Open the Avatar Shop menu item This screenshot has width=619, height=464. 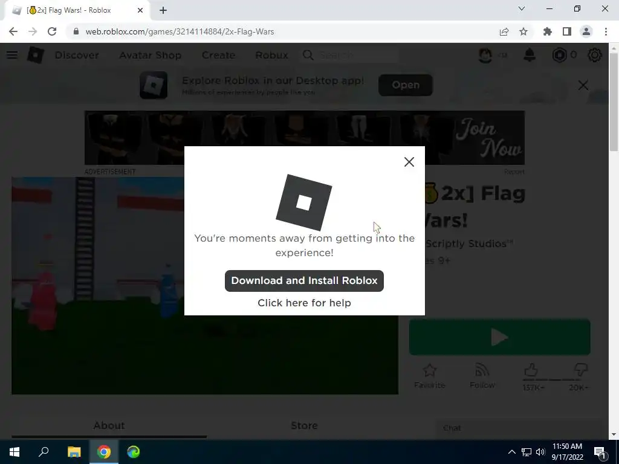(x=151, y=55)
